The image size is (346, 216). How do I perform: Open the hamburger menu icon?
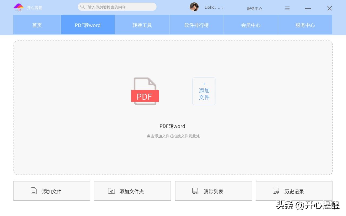[287, 8]
